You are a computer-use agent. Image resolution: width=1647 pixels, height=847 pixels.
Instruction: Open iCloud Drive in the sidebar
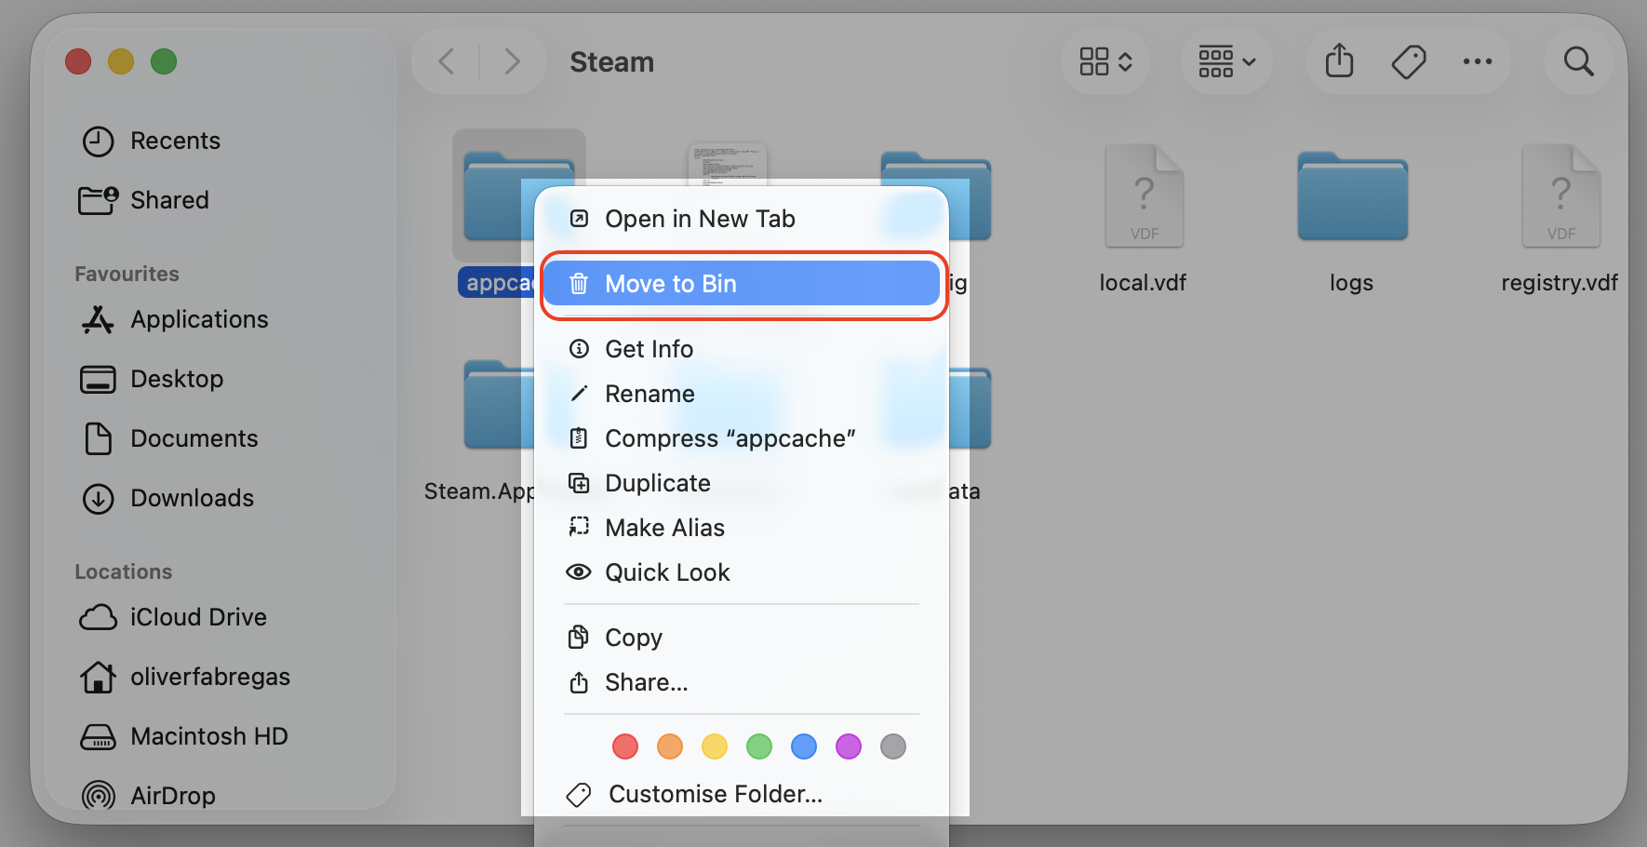click(x=174, y=617)
